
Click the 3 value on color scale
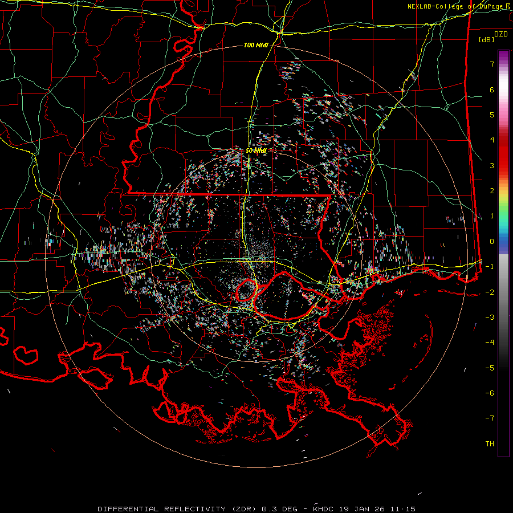[x=492, y=165]
